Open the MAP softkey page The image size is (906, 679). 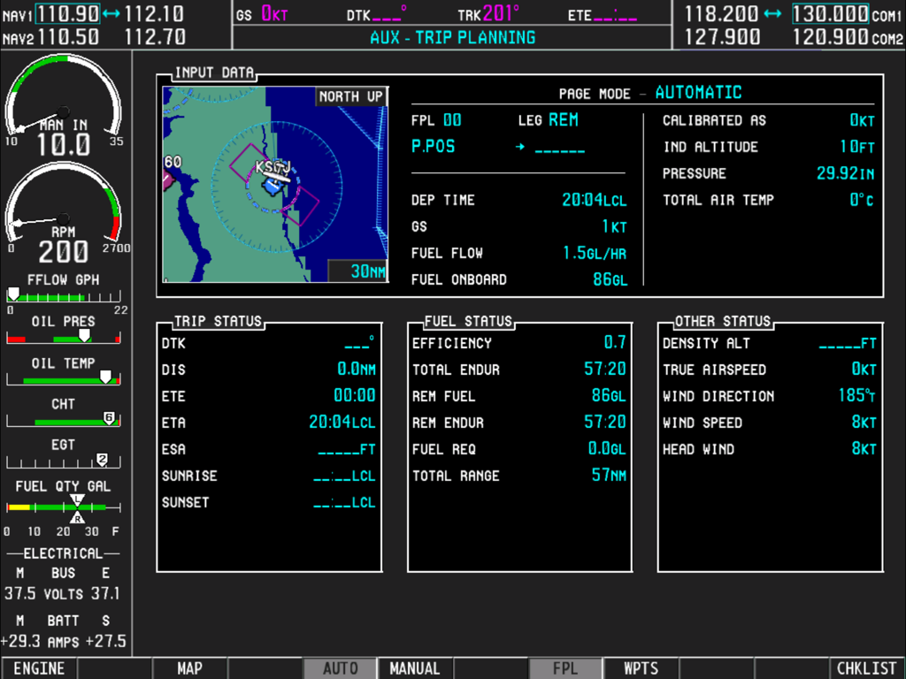click(189, 668)
